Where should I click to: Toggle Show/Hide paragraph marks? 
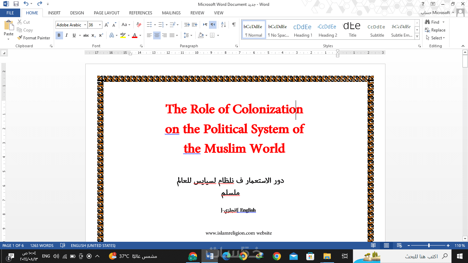coord(234,25)
